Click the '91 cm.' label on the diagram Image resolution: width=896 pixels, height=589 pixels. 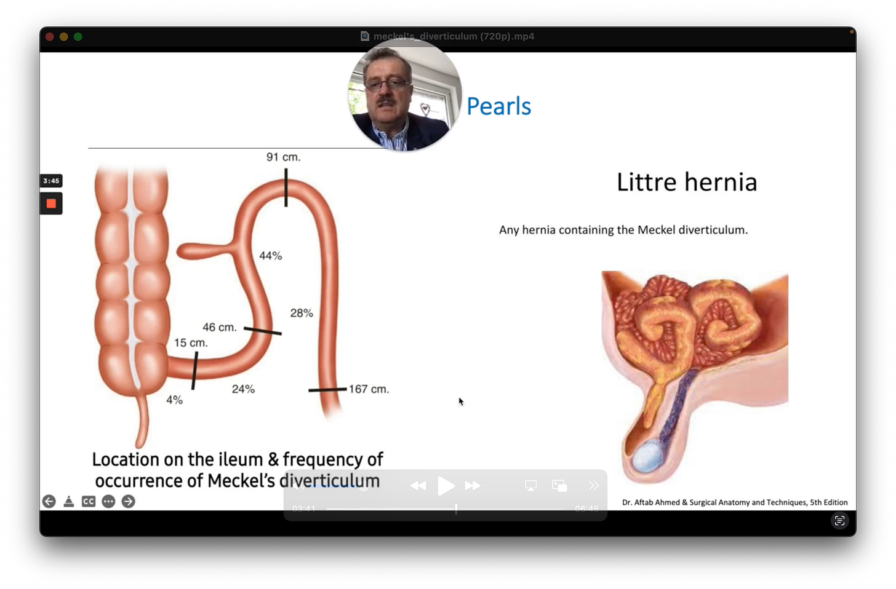pyautogui.click(x=283, y=157)
